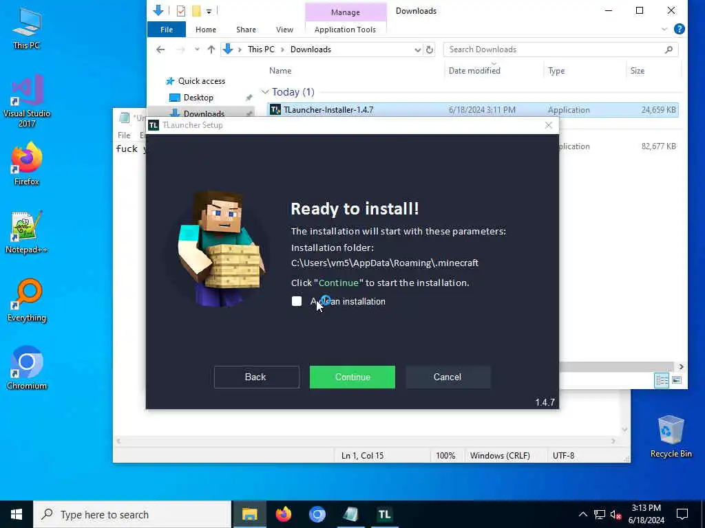Click the taskbar search box
This screenshot has width=705, height=528.
pos(132,514)
